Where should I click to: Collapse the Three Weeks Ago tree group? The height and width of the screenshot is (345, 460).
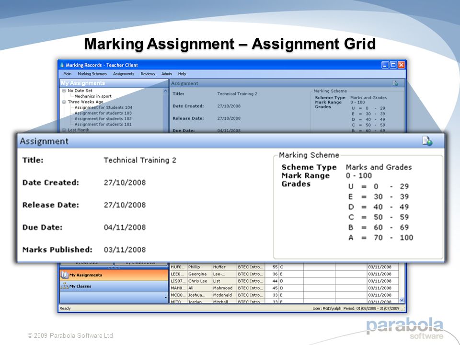64,102
